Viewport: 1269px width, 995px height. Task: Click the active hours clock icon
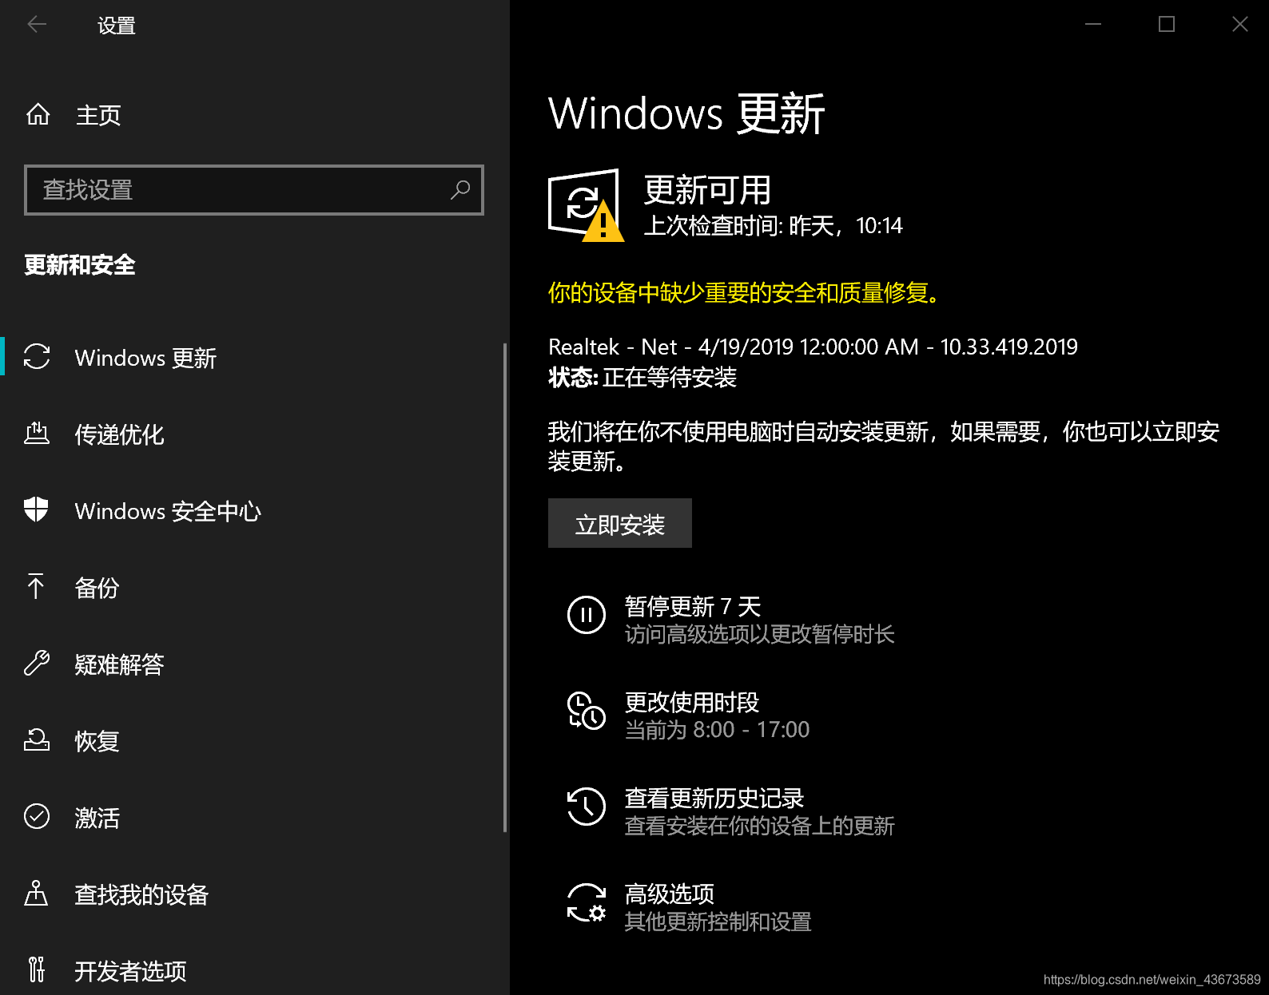[587, 711]
